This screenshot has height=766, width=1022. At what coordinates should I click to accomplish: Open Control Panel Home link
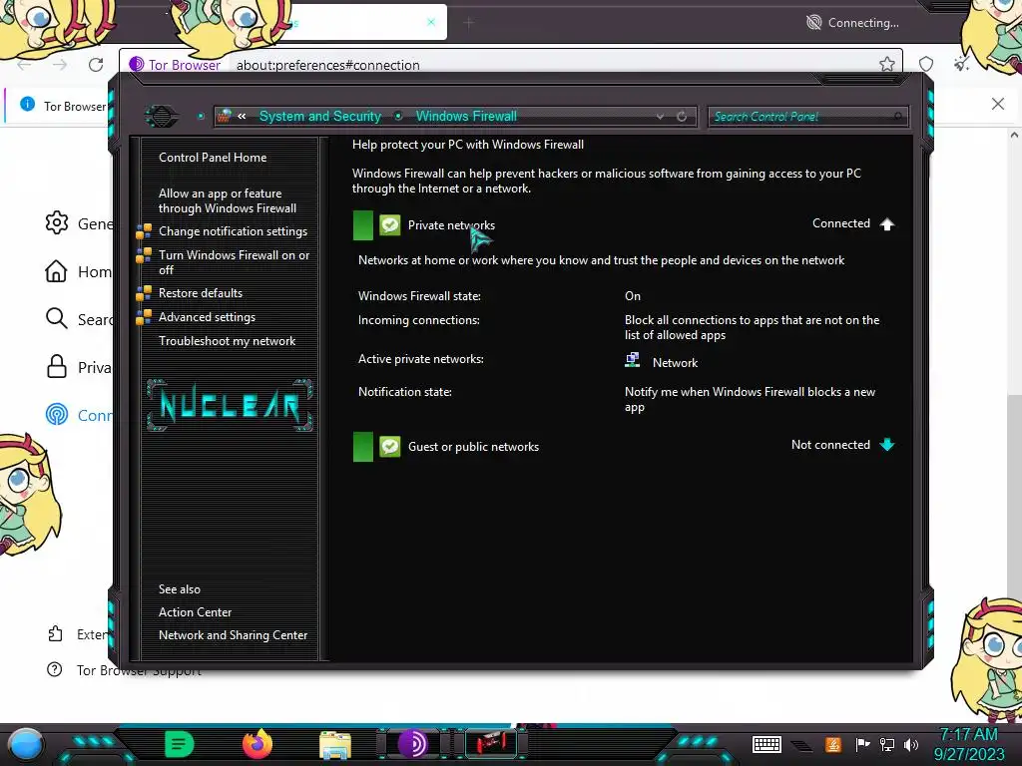[213, 157]
